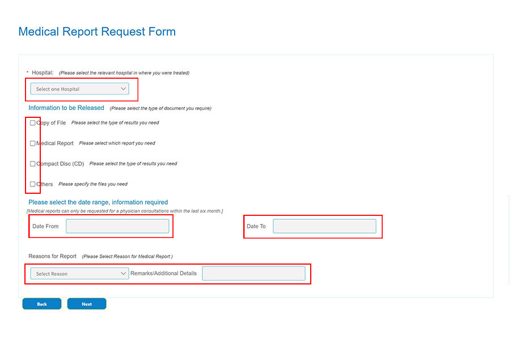The width and height of the screenshot is (516, 340).
Task: Click the Information to be Released heading
Action: pos(66,108)
